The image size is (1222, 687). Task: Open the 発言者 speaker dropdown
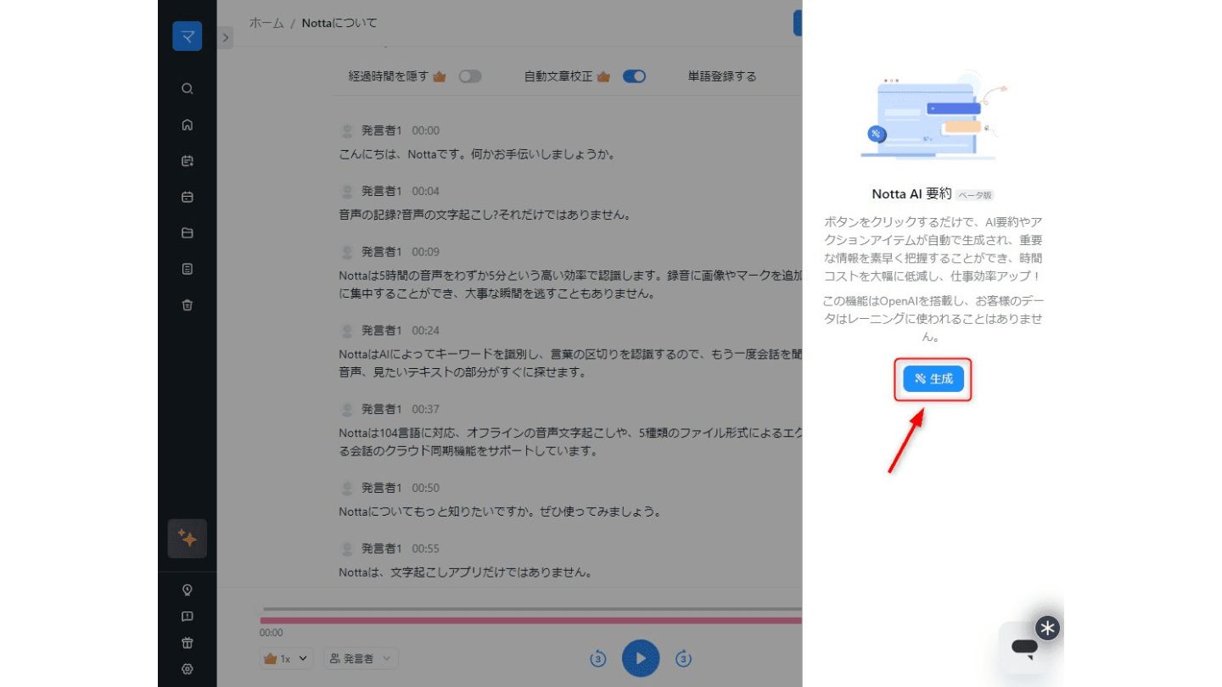click(x=361, y=658)
